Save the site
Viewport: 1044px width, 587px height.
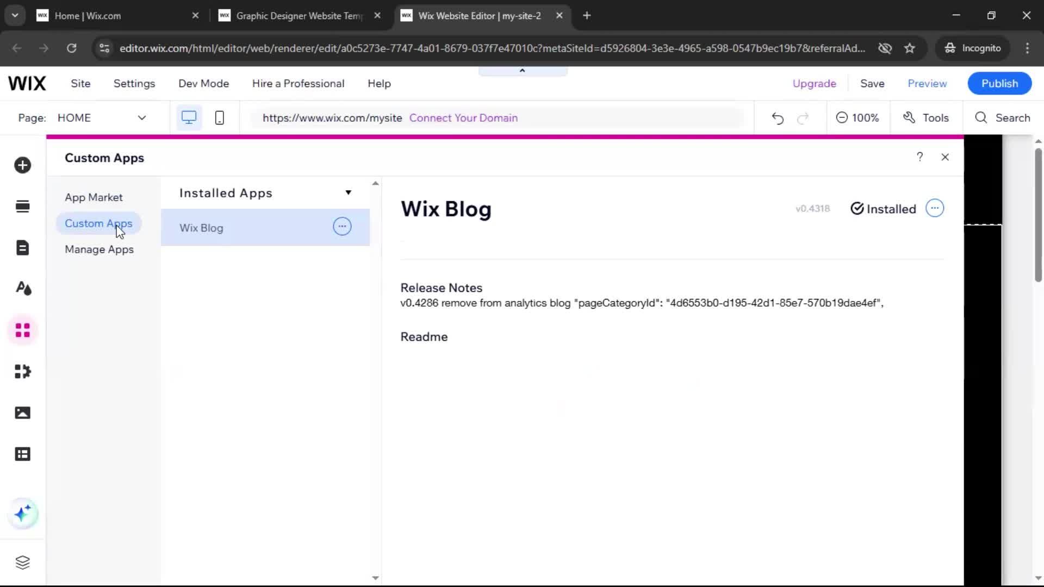[872, 84]
